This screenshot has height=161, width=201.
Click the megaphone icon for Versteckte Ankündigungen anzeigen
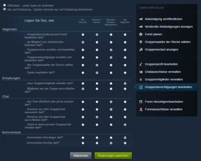(x=141, y=27)
